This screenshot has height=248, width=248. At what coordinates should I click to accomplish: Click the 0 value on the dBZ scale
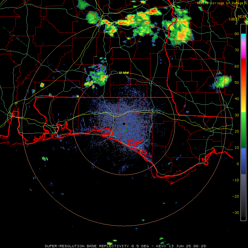point(238,164)
